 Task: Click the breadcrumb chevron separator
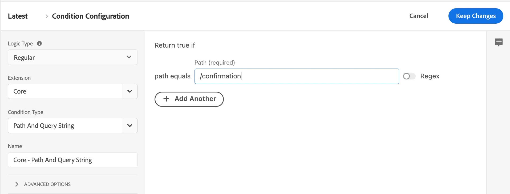pyautogui.click(x=47, y=16)
